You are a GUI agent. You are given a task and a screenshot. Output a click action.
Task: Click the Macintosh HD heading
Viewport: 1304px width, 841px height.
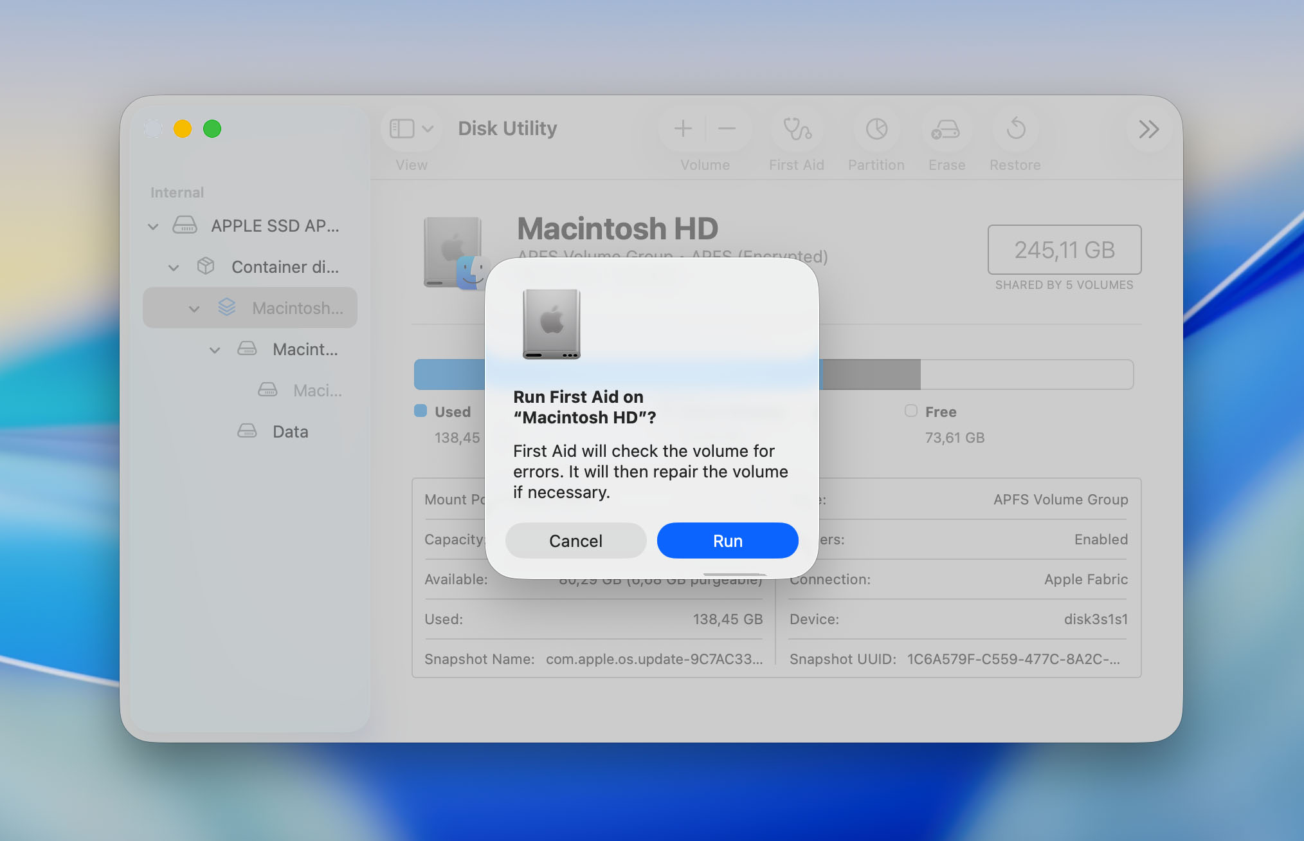618,228
